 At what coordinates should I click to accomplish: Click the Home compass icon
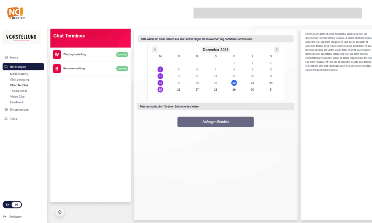click(x=6, y=58)
